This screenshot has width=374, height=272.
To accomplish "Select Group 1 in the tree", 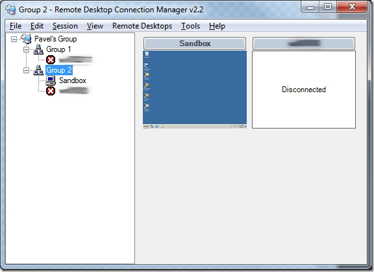I will (58, 49).
